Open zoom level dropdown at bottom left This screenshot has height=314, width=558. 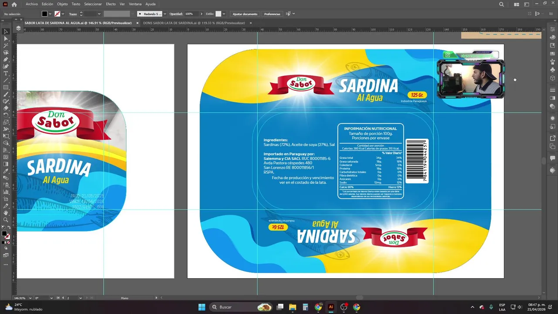pyautogui.click(x=30, y=298)
